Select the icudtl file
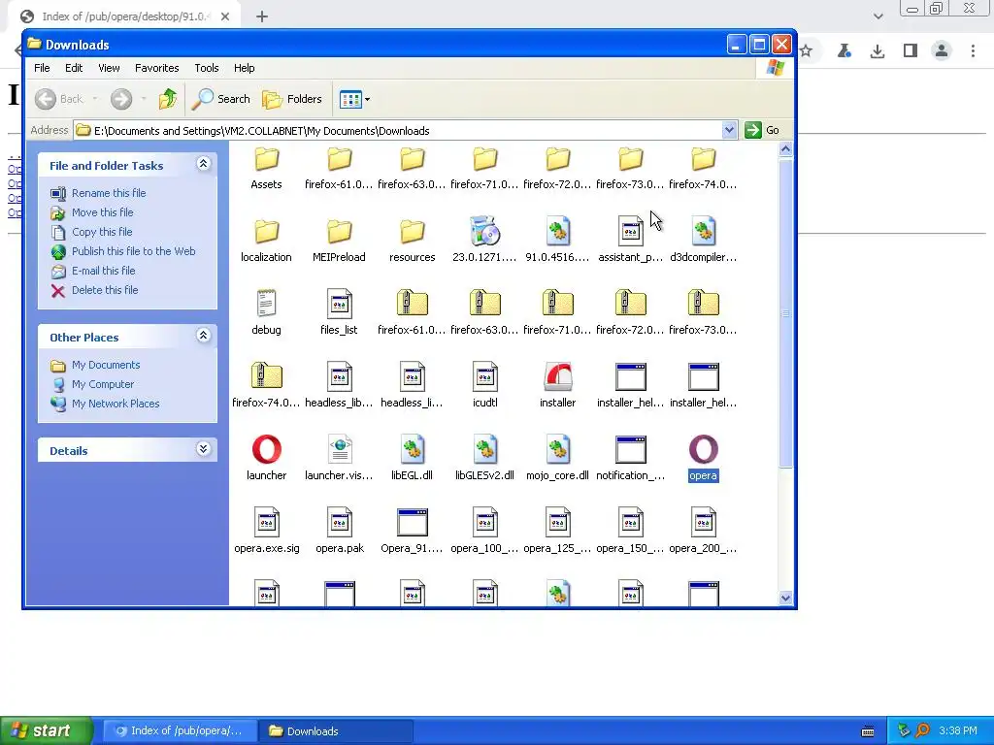The height and width of the screenshot is (745, 994). (x=485, y=377)
